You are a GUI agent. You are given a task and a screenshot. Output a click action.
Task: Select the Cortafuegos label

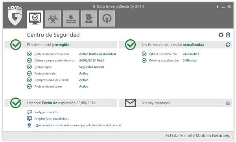(43, 67)
